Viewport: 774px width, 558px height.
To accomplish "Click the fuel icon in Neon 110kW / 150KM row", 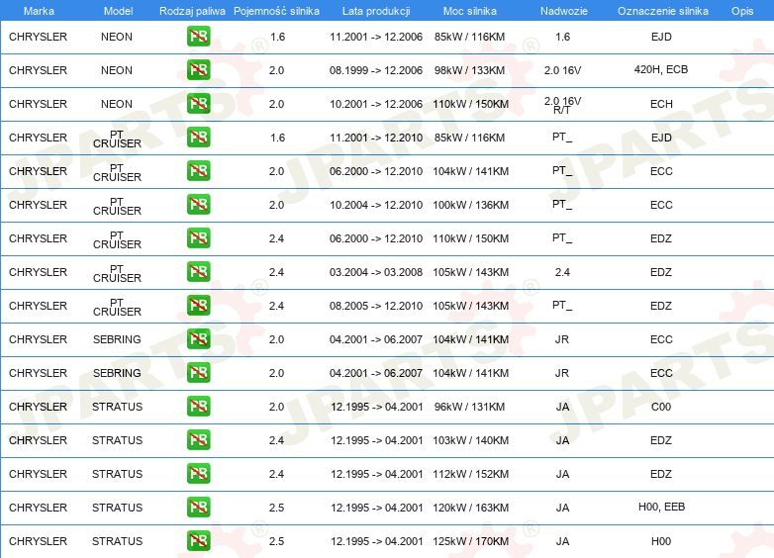I will [x=198, y=104].
